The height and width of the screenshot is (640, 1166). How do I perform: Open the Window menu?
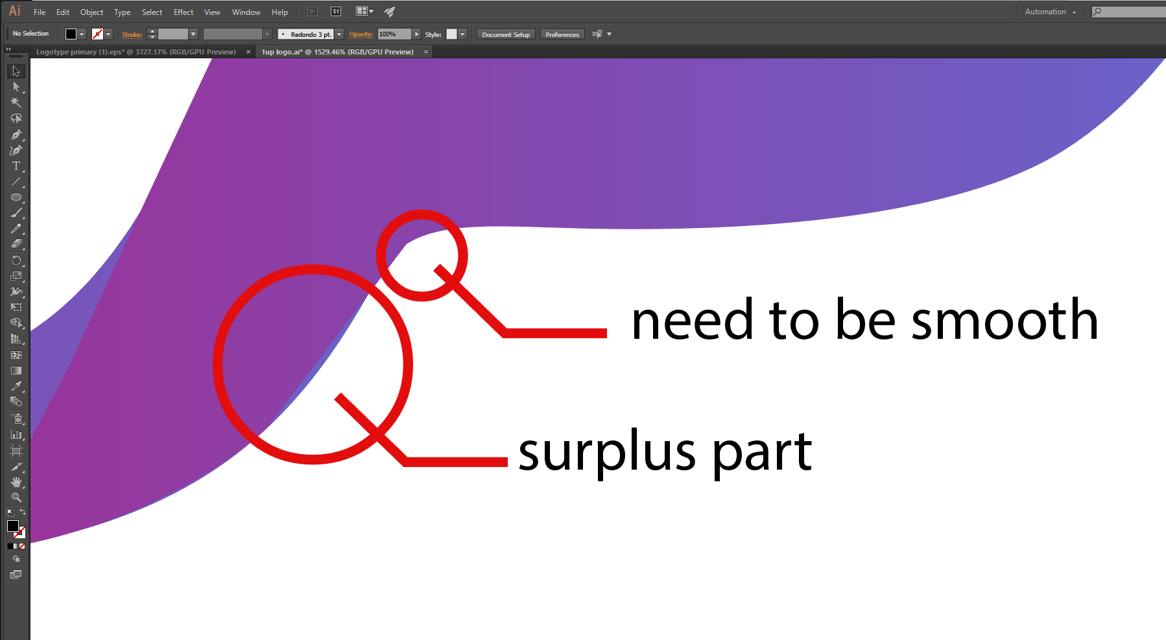click(246, 12)
